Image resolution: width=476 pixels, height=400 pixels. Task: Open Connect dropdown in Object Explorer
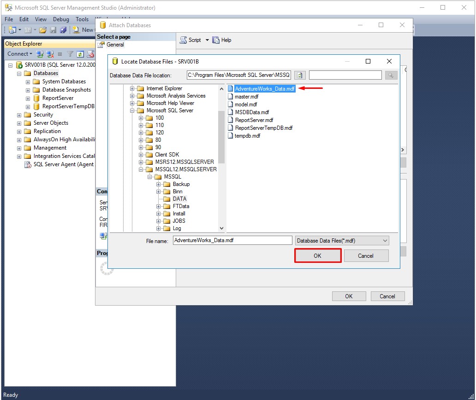[20, 54]
